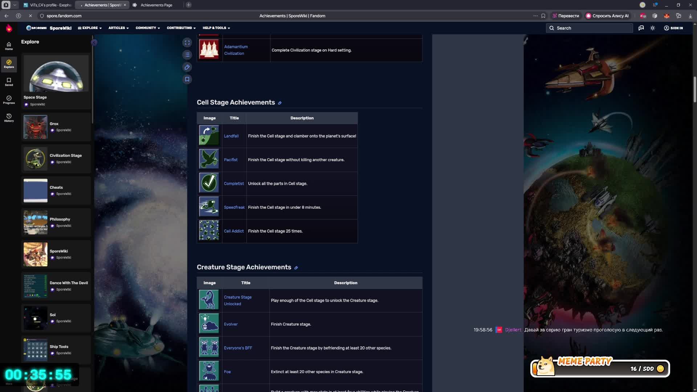Open the Fandom flame logo homepage
697x392 pixels.
tap(9, 28)
